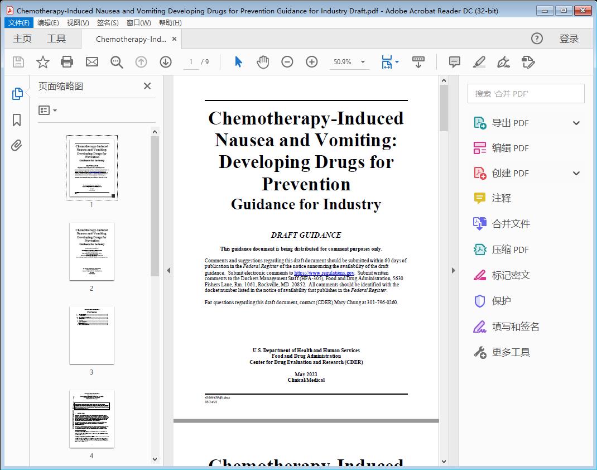Email the PDF using the envelope icon
This screenshot has height=470, width=597.
coord(92,62)
